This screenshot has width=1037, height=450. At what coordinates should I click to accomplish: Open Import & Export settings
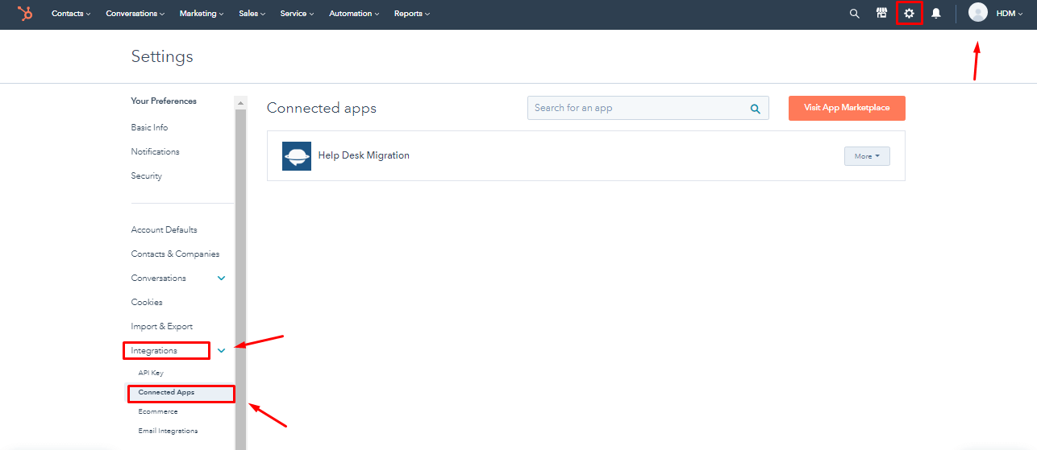coord(162,327)
